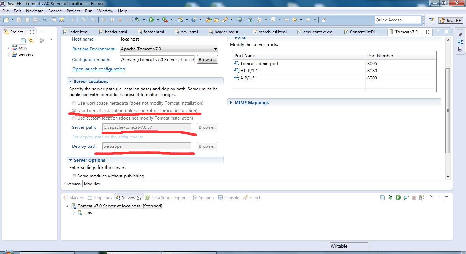Screen dimensions: 466x254
Task: Click the Search flashlight toolbar icon
Action: [225, 20]
